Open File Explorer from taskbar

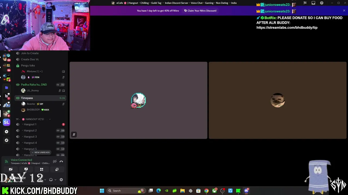[x=182, y=191]
